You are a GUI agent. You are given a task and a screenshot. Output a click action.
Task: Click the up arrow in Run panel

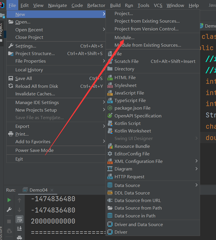tap(19, 200)
